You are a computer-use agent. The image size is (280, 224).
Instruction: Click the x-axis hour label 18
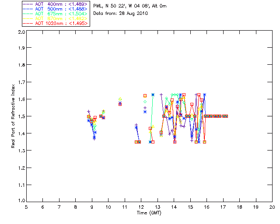coord(239,207)
